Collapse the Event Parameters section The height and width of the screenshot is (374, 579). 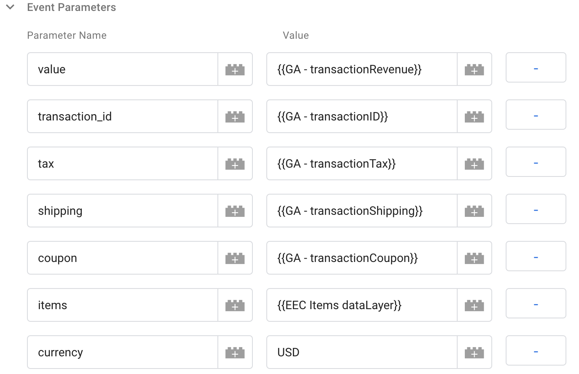pyautogui.click(x=10, y=7)
